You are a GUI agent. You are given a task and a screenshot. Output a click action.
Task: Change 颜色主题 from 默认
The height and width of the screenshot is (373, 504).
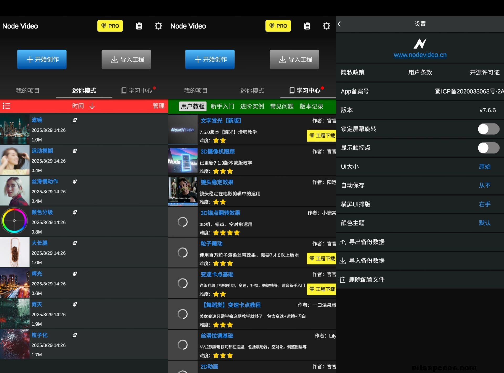484,223
